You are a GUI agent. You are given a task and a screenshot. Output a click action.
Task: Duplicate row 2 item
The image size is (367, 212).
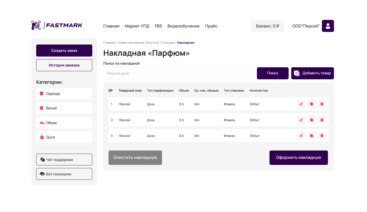(311, 120)
